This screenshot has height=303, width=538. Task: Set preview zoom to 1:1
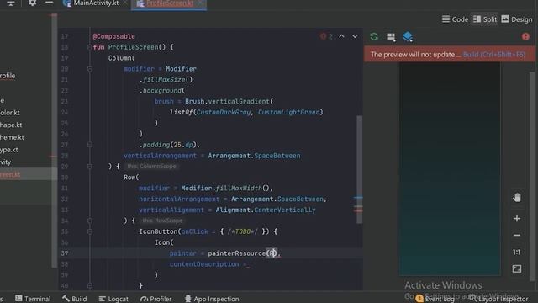click(517, 252)
